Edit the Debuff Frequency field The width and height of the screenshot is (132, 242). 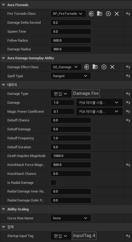(71, 138)
